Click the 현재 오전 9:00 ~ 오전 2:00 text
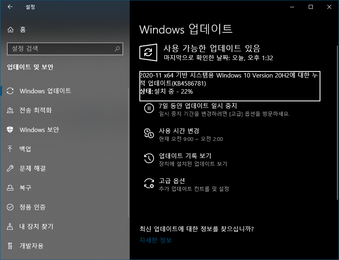This screenshot has height=260, width=339. pyautogui.click(x=191, y=139)
